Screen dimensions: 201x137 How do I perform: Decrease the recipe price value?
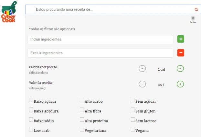click(x=142, y=84)
